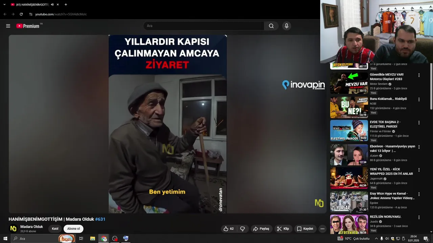
Task: Open Motor Sevdam channel link
Action: point(379,84)
